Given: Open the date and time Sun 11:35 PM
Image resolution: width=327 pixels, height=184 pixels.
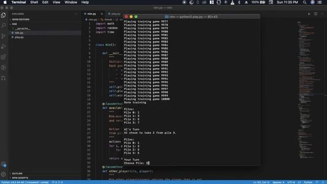Looking at the screenshot, I should point(287,2).
